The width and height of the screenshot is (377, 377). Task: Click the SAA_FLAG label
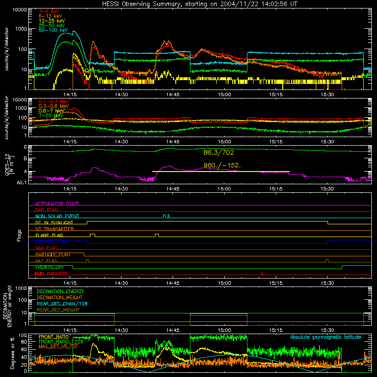click(46, 248)
